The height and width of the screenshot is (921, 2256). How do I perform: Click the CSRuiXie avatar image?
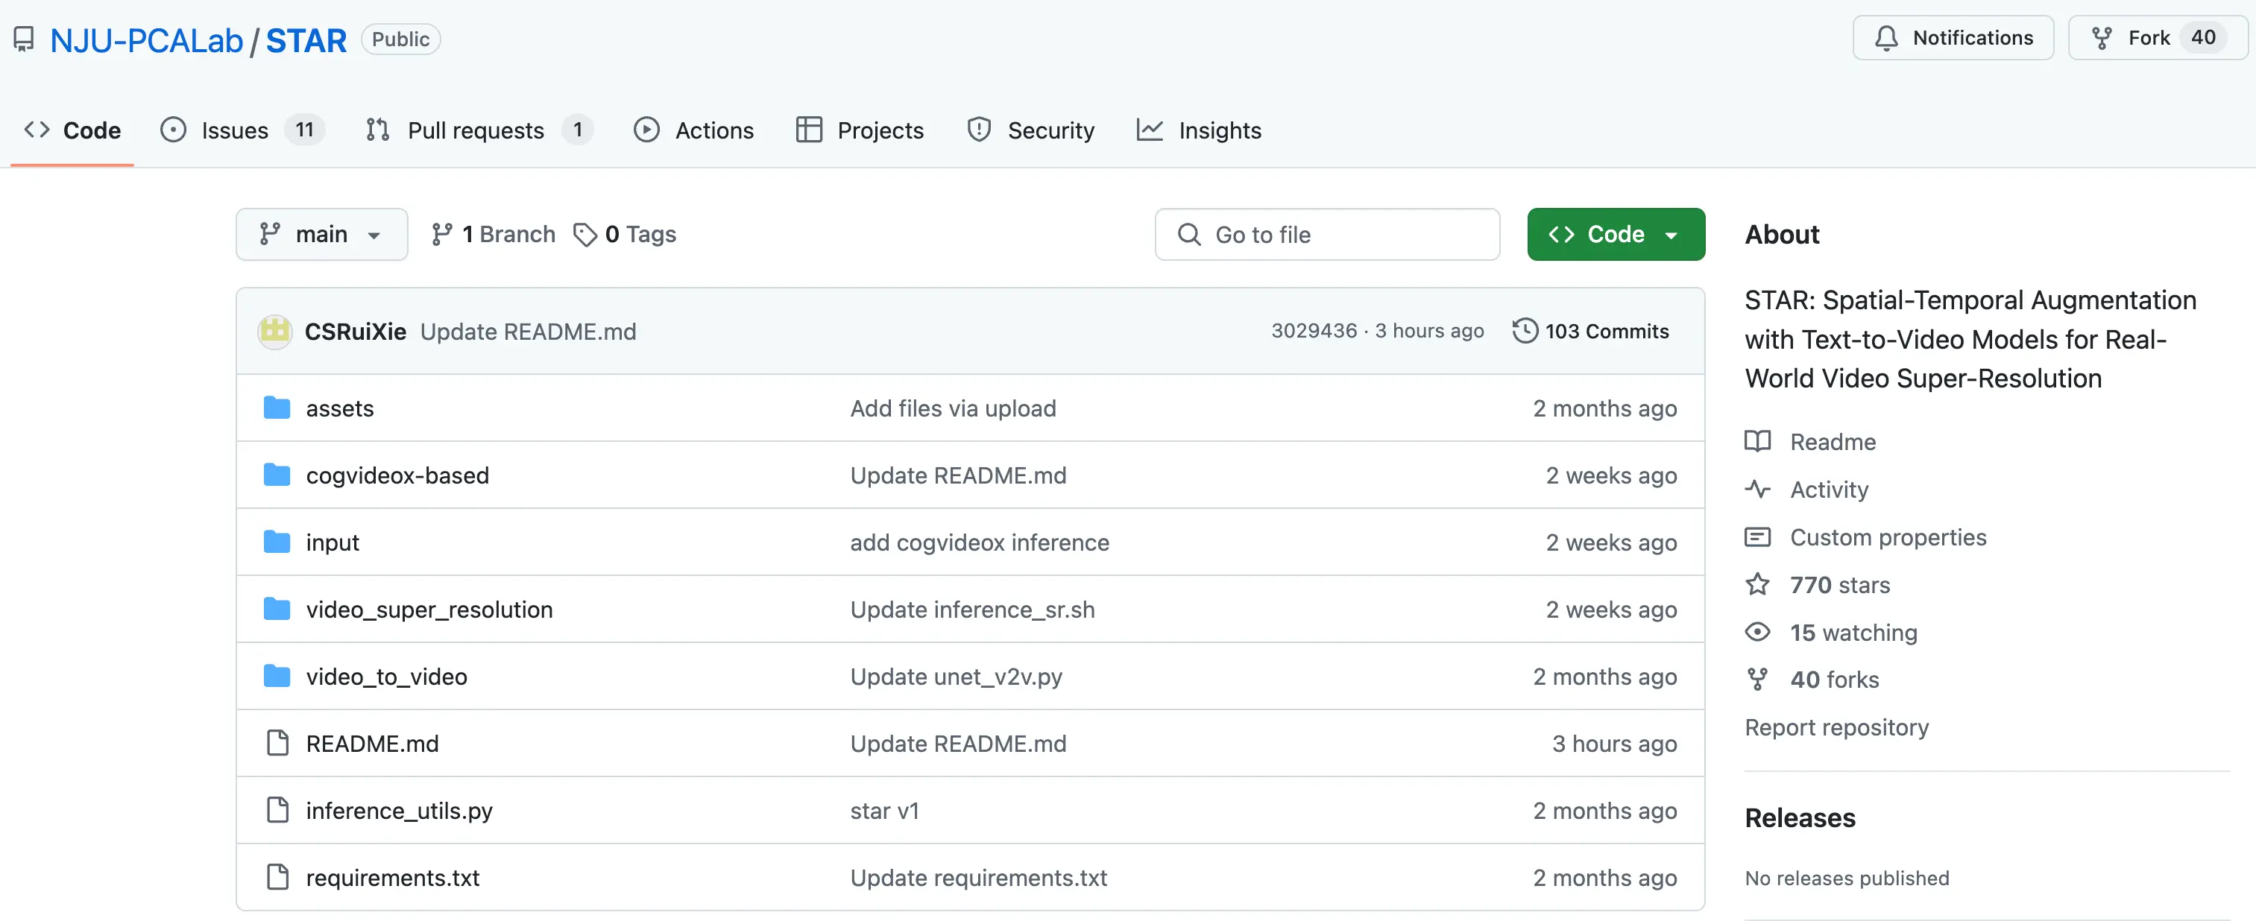pos(275,331)
